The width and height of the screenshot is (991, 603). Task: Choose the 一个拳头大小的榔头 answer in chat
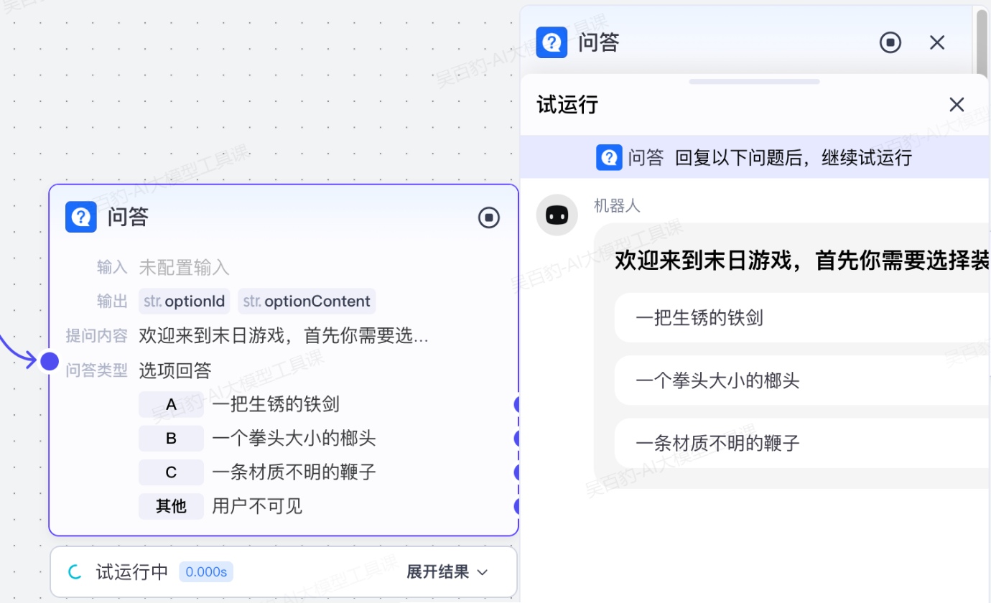pyautogui.click(x=790, y=380)
